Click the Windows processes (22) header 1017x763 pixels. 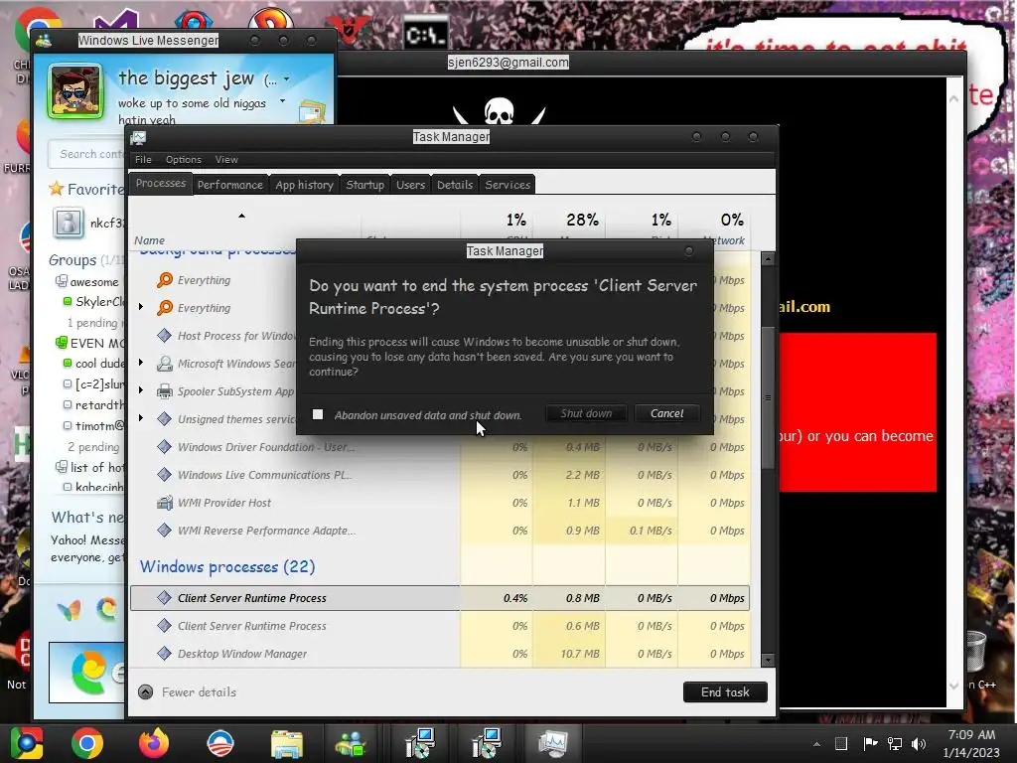tap(227, 566)
